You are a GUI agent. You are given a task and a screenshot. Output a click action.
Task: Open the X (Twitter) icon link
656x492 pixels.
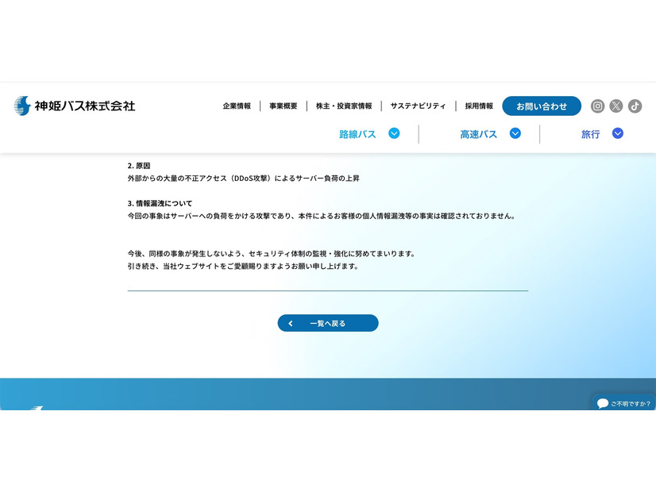click(615, 106)
